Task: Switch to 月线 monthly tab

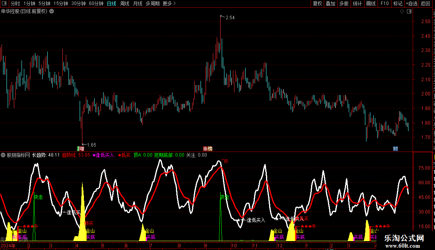Action: 137,3
